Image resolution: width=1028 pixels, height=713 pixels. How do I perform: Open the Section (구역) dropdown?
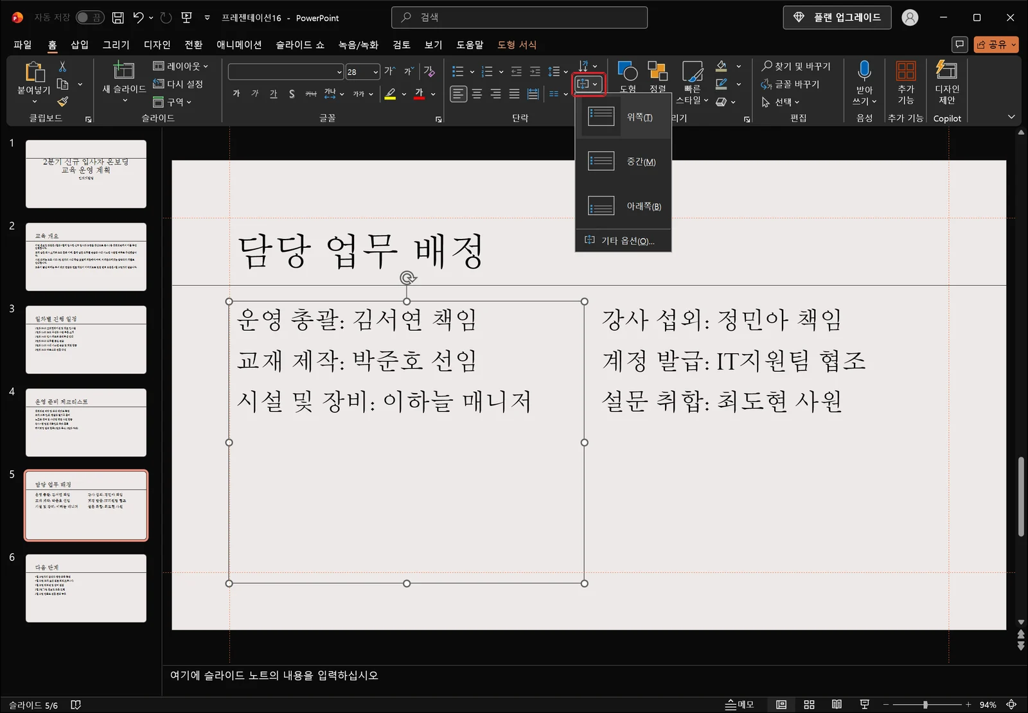pyautogui.click(x=172, y=101)
